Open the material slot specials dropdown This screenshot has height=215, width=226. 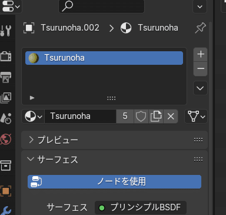pos(200,88)
